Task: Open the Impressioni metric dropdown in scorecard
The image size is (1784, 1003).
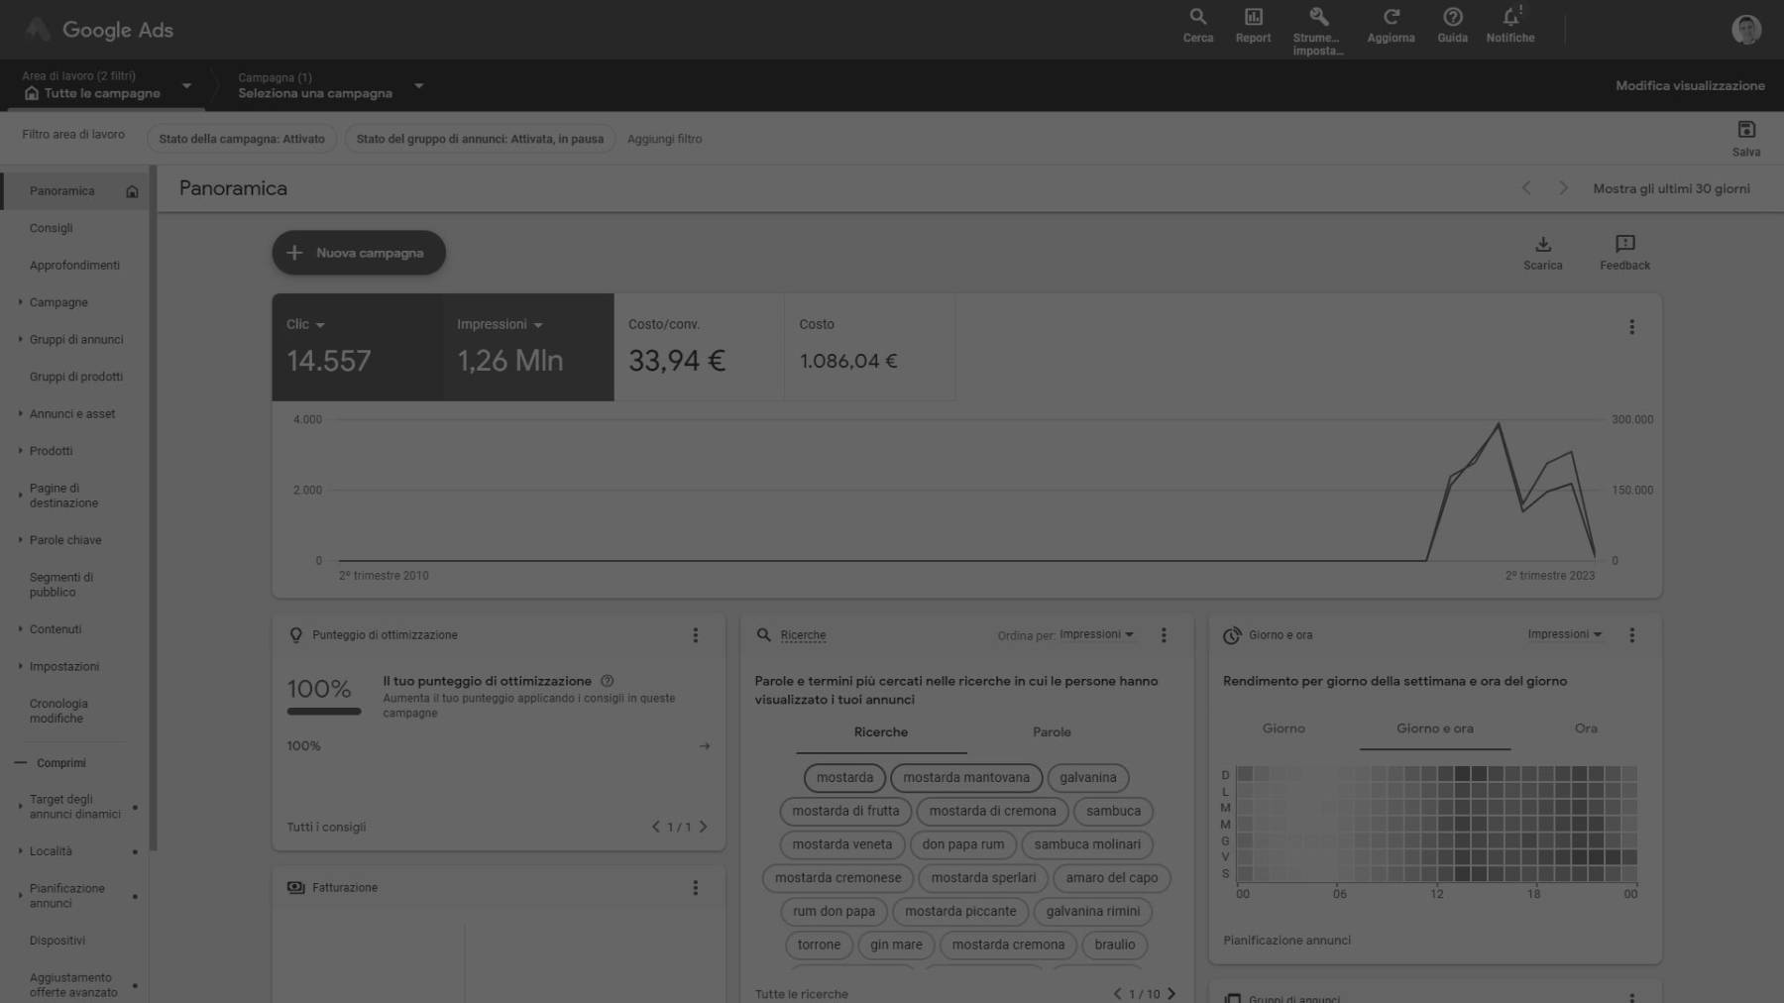Action: tap(500, 324)
